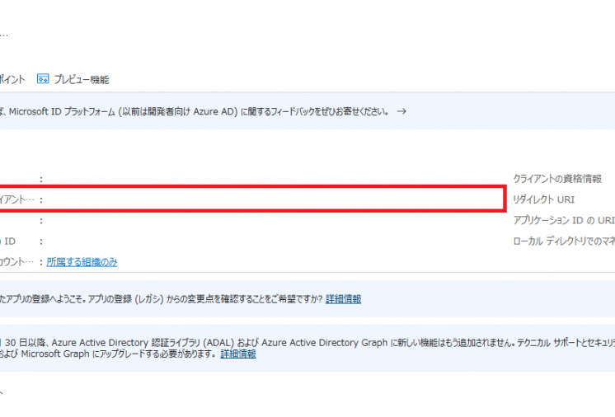This screenshot has height=417, width=615.
Task: Open the 所属する組織のみ link
Action: click(82, 262)
